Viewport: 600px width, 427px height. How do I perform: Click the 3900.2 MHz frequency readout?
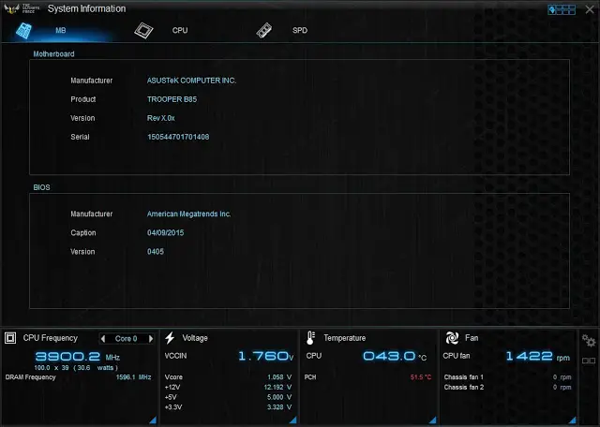point(78,357)
